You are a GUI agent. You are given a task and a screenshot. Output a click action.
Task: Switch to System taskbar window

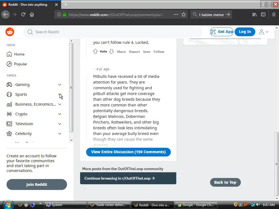65,205
